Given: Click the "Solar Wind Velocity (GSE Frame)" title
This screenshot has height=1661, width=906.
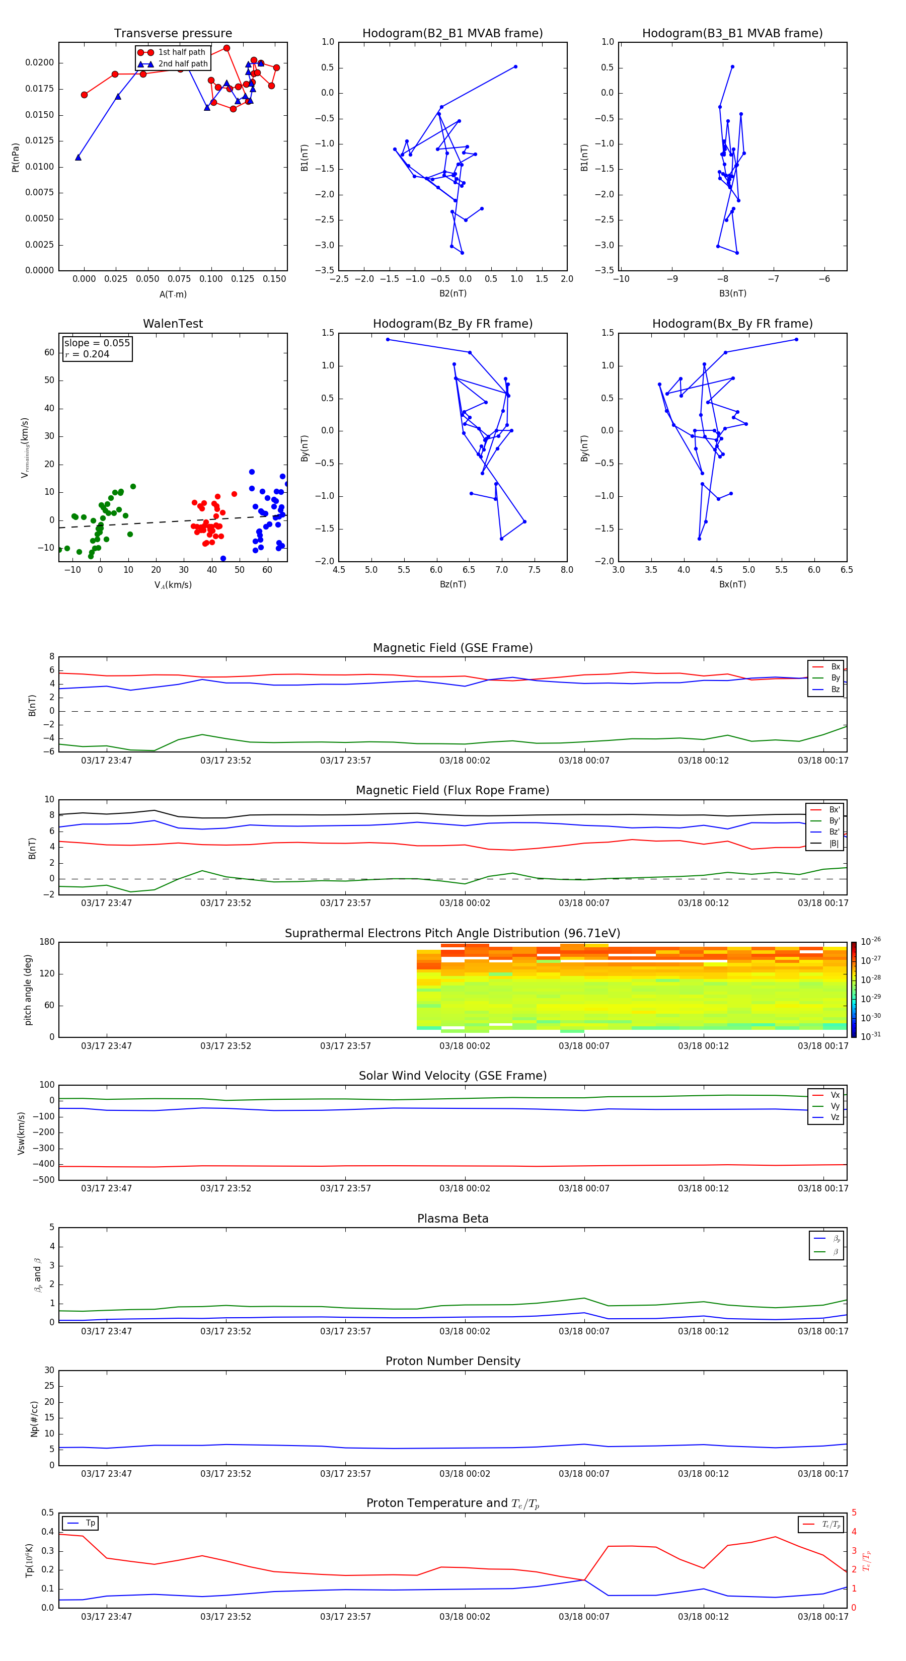Looking at the screenshot, I should (452, 1076).
